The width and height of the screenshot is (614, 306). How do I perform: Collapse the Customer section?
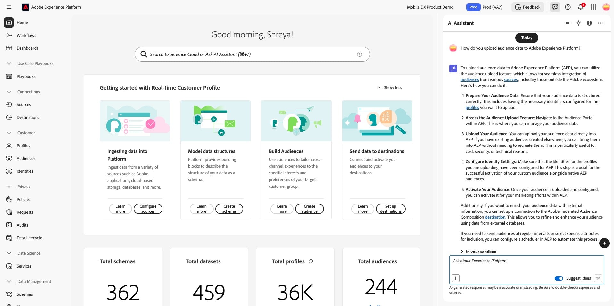9,133
